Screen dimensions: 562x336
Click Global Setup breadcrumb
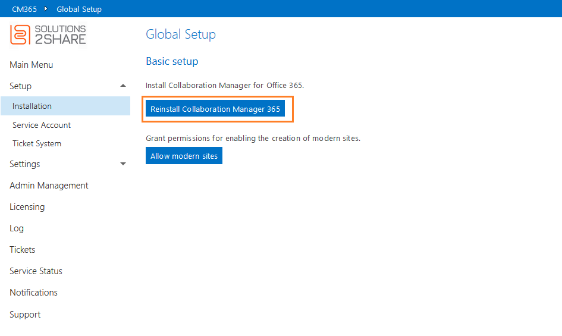[x=79, y=9]
